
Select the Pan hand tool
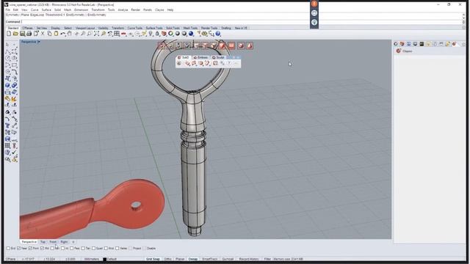70,34
